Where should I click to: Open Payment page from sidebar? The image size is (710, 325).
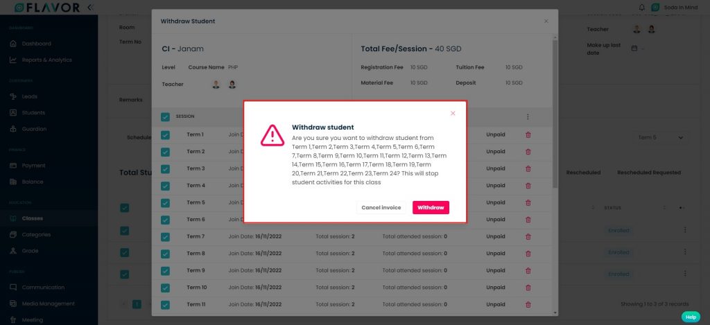(x=33, y=166)
